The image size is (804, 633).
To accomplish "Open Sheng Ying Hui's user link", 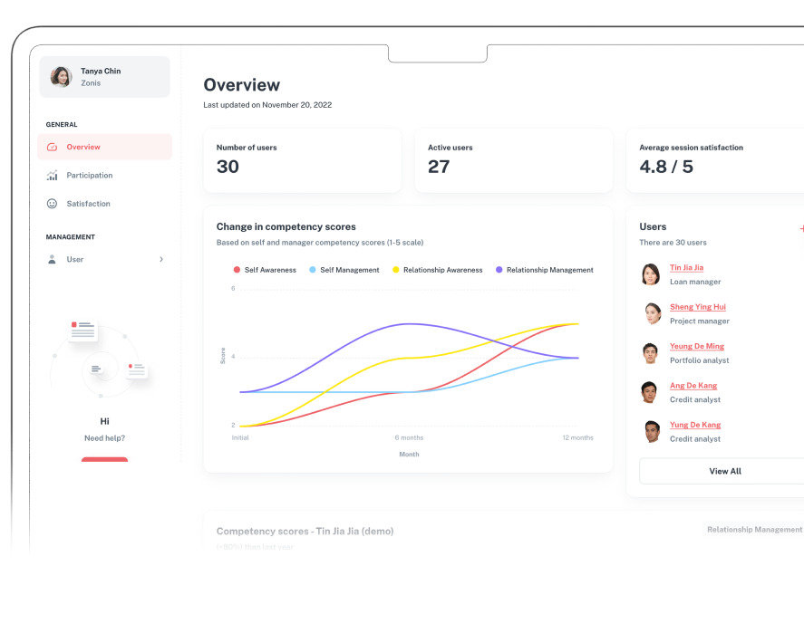I will pyautogui.click(x=698, y=307).
